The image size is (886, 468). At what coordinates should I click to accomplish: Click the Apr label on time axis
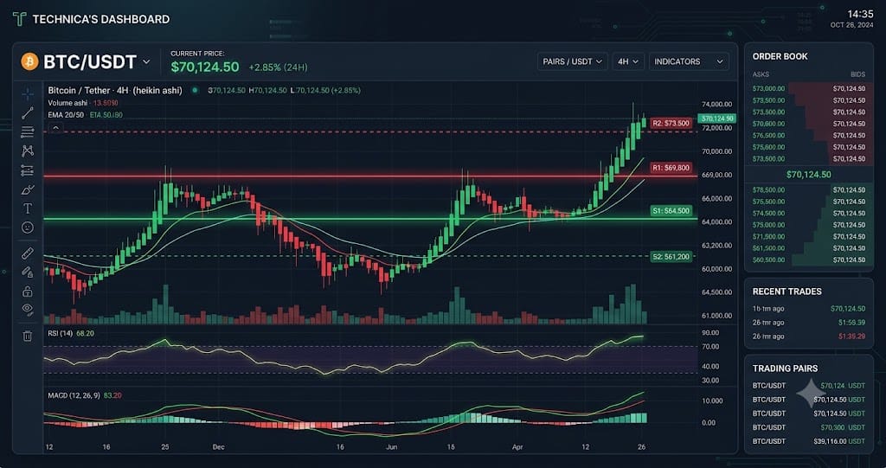(517, 447)
